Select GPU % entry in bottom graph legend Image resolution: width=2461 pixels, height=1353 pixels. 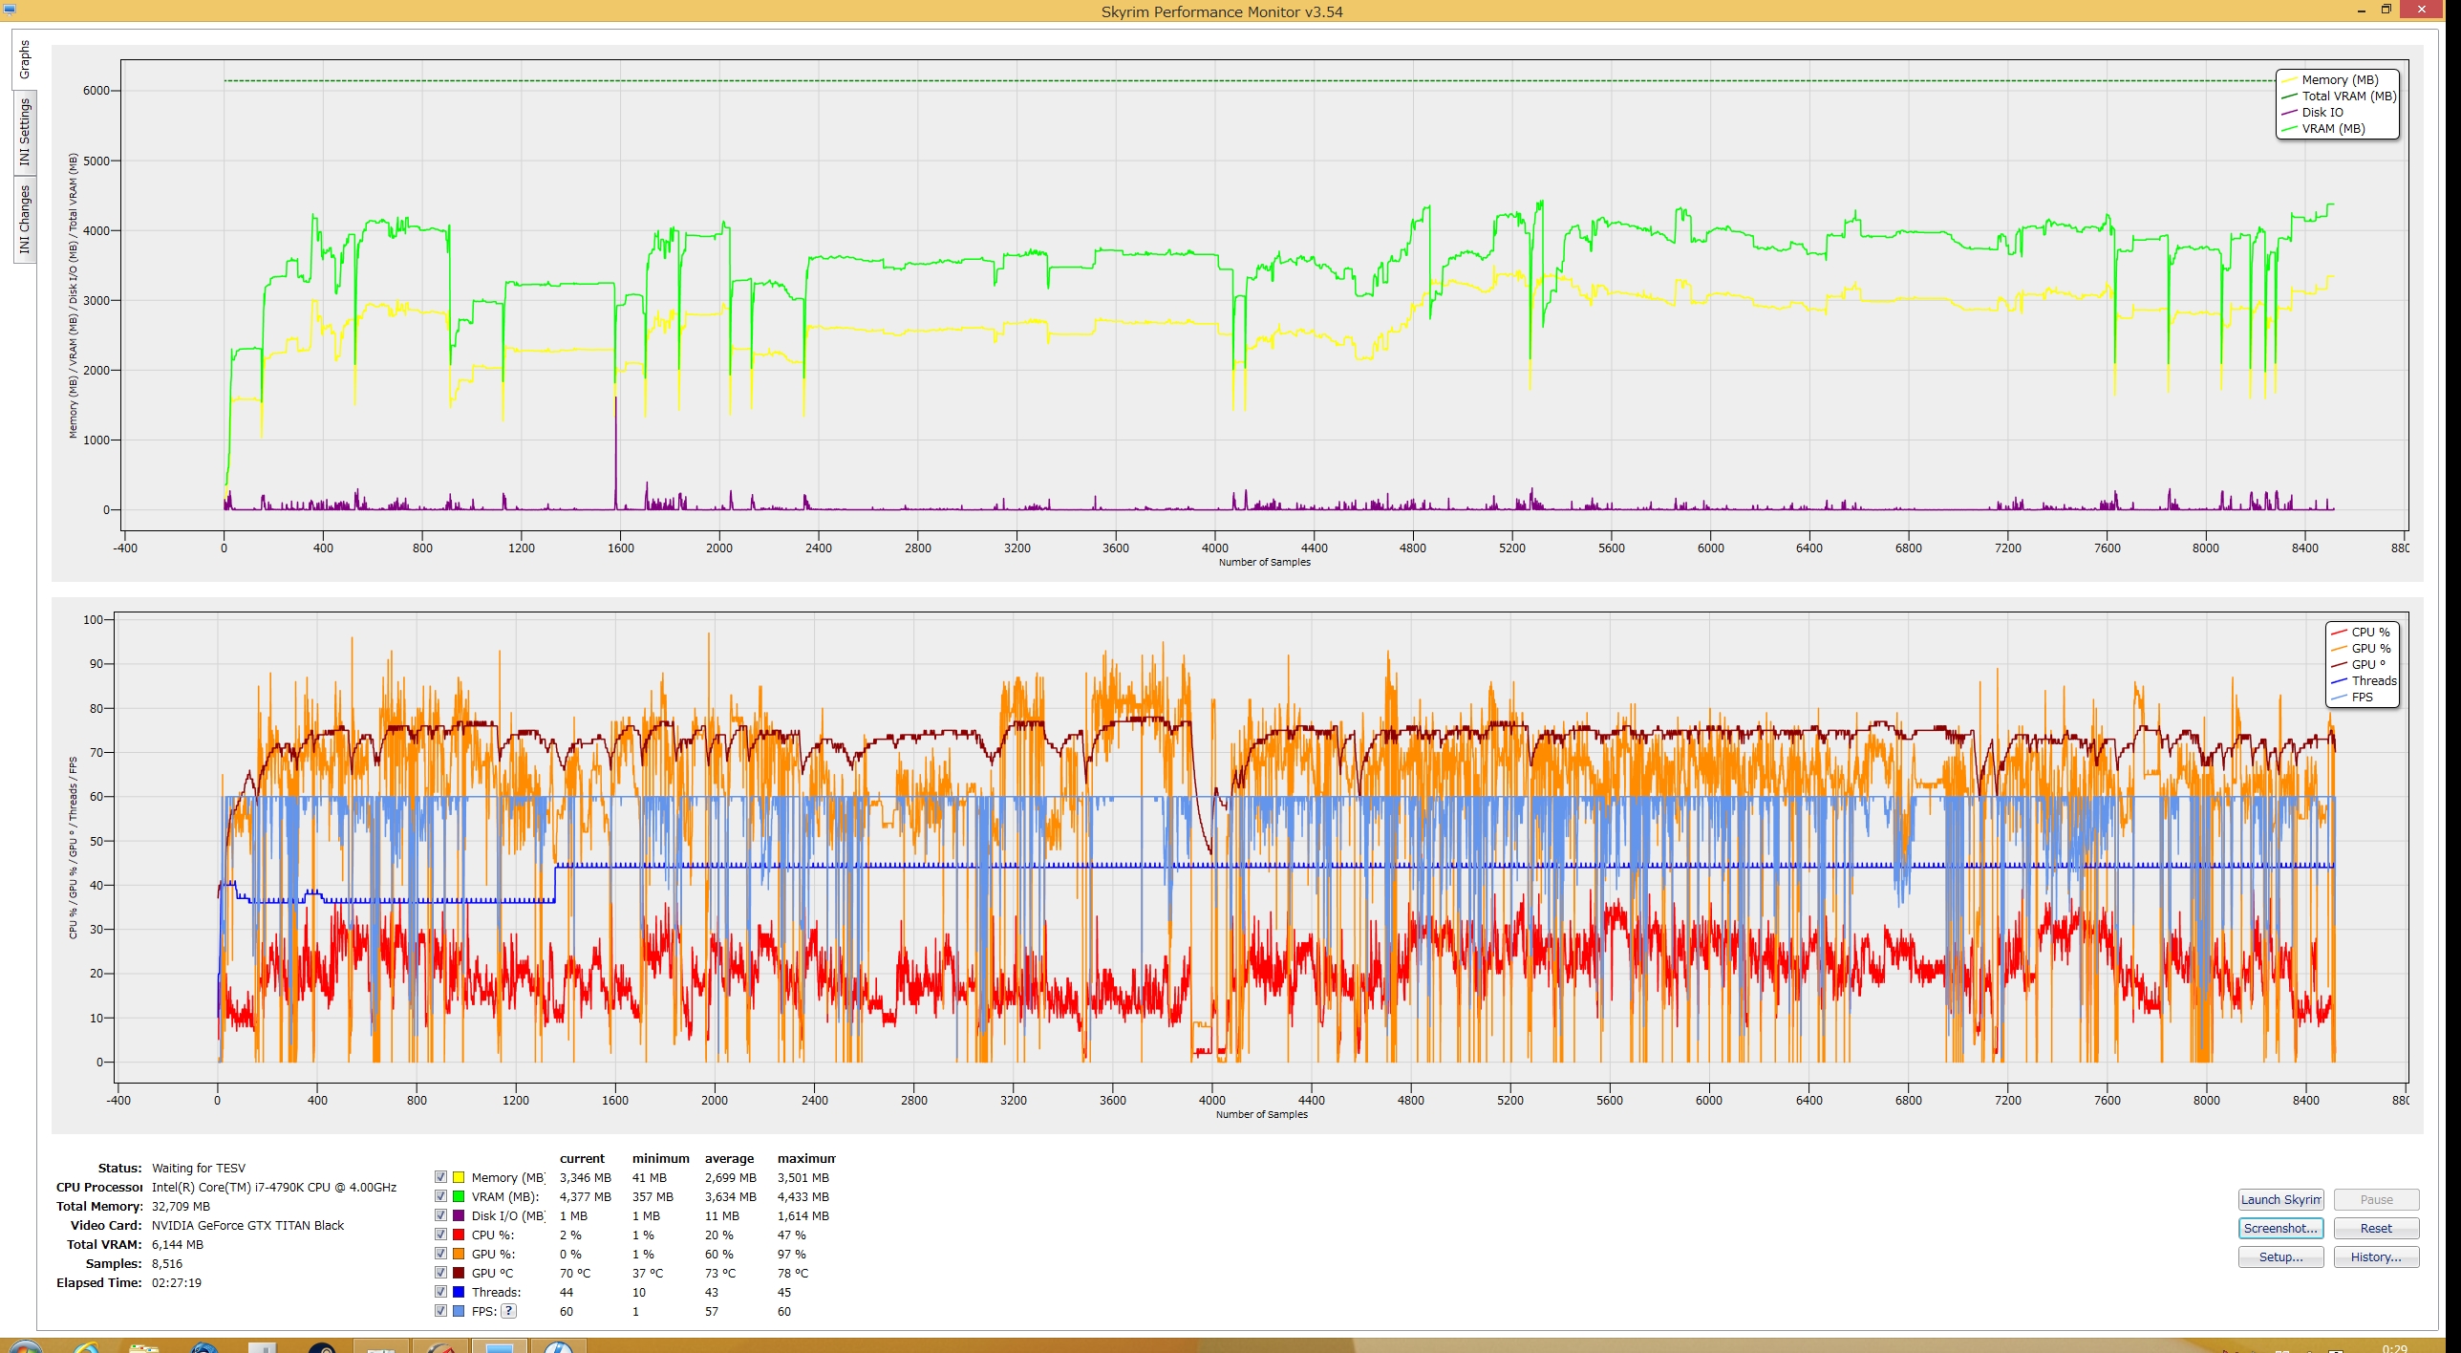(x=2361, y=648)
